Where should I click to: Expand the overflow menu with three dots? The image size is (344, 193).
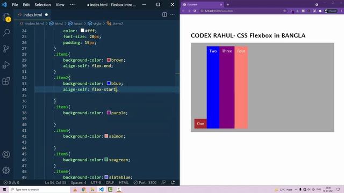[72, 5]
